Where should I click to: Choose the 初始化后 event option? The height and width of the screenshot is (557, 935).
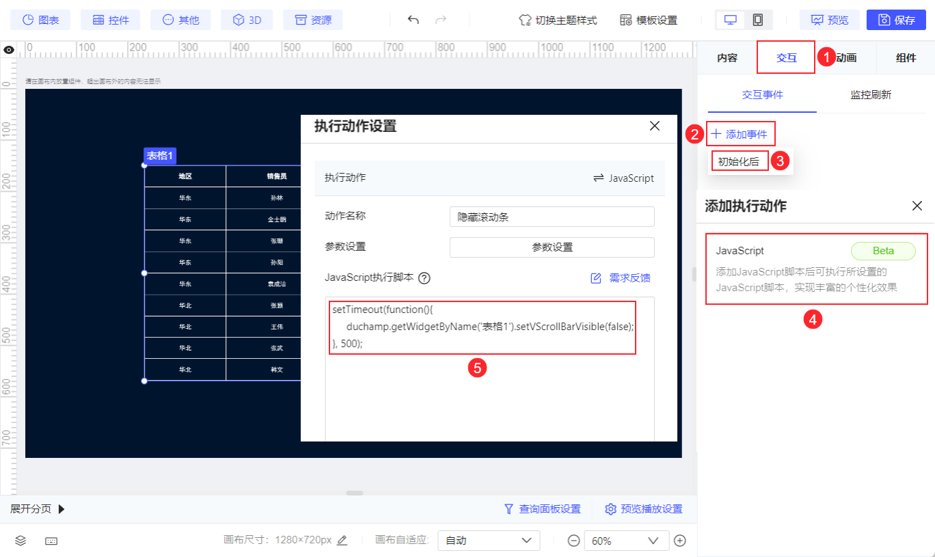point(738,162)
